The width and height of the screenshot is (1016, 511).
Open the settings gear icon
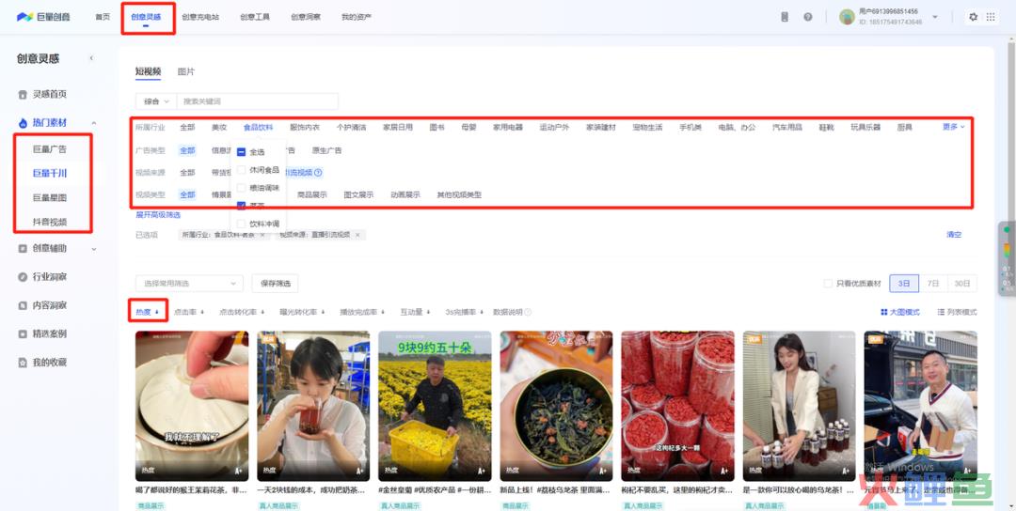(x=974, y=17)
